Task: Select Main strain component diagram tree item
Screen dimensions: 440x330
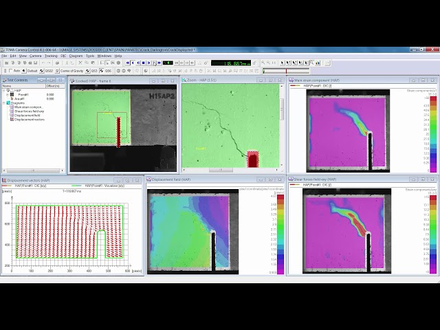Action: pos(28,107)
